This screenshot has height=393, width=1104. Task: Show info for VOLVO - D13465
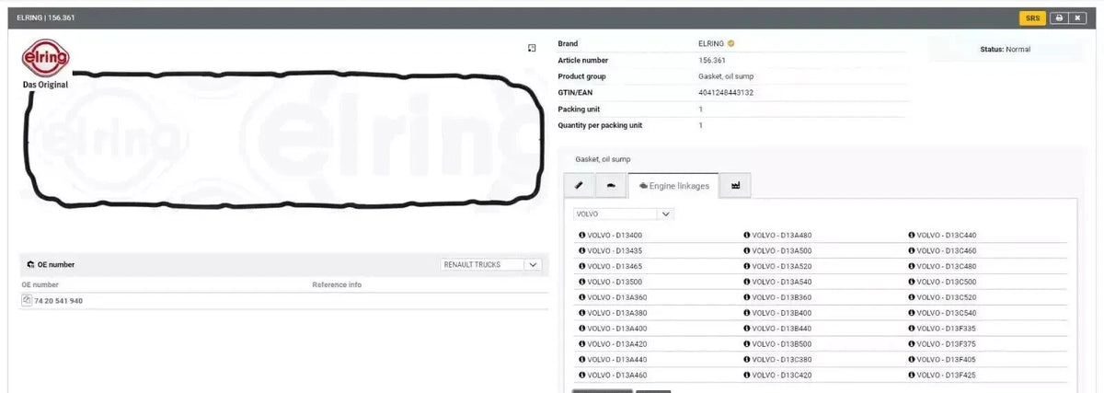click(x=582, y=266)
